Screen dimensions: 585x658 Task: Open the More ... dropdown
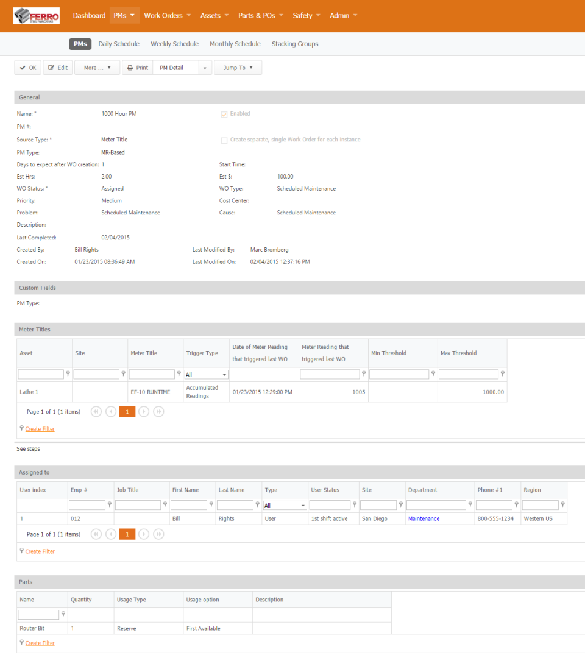[97, 68]
